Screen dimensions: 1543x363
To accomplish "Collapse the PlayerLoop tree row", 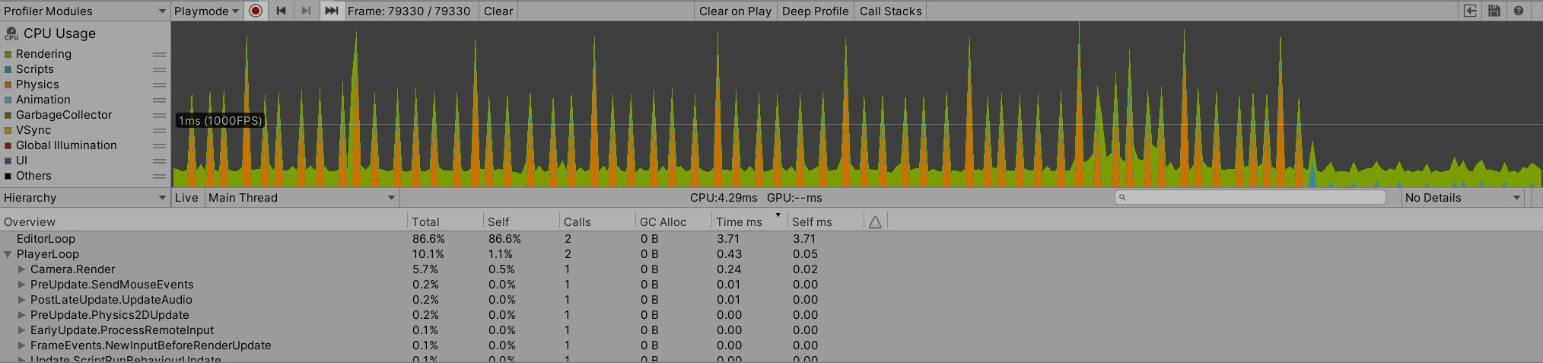I will tap(8, 254).
